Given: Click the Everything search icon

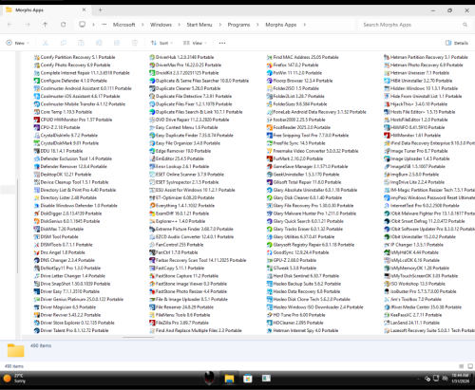Looking at the screenshot, I should tap(152, 206).
